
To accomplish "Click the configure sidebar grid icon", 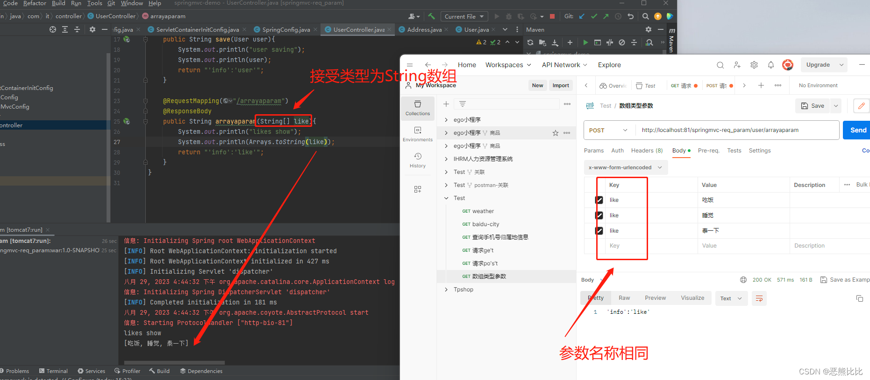I will tap(418, 189).
